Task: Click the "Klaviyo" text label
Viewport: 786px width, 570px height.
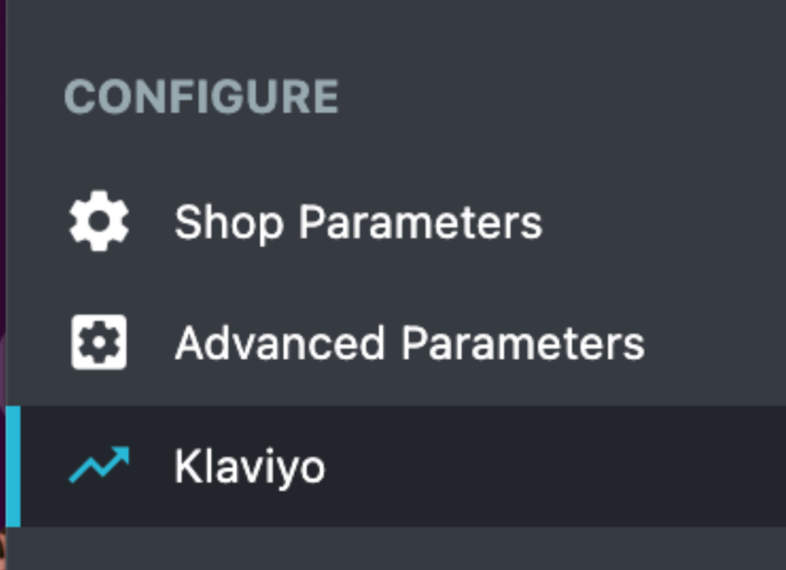Action: click(250, 468)
